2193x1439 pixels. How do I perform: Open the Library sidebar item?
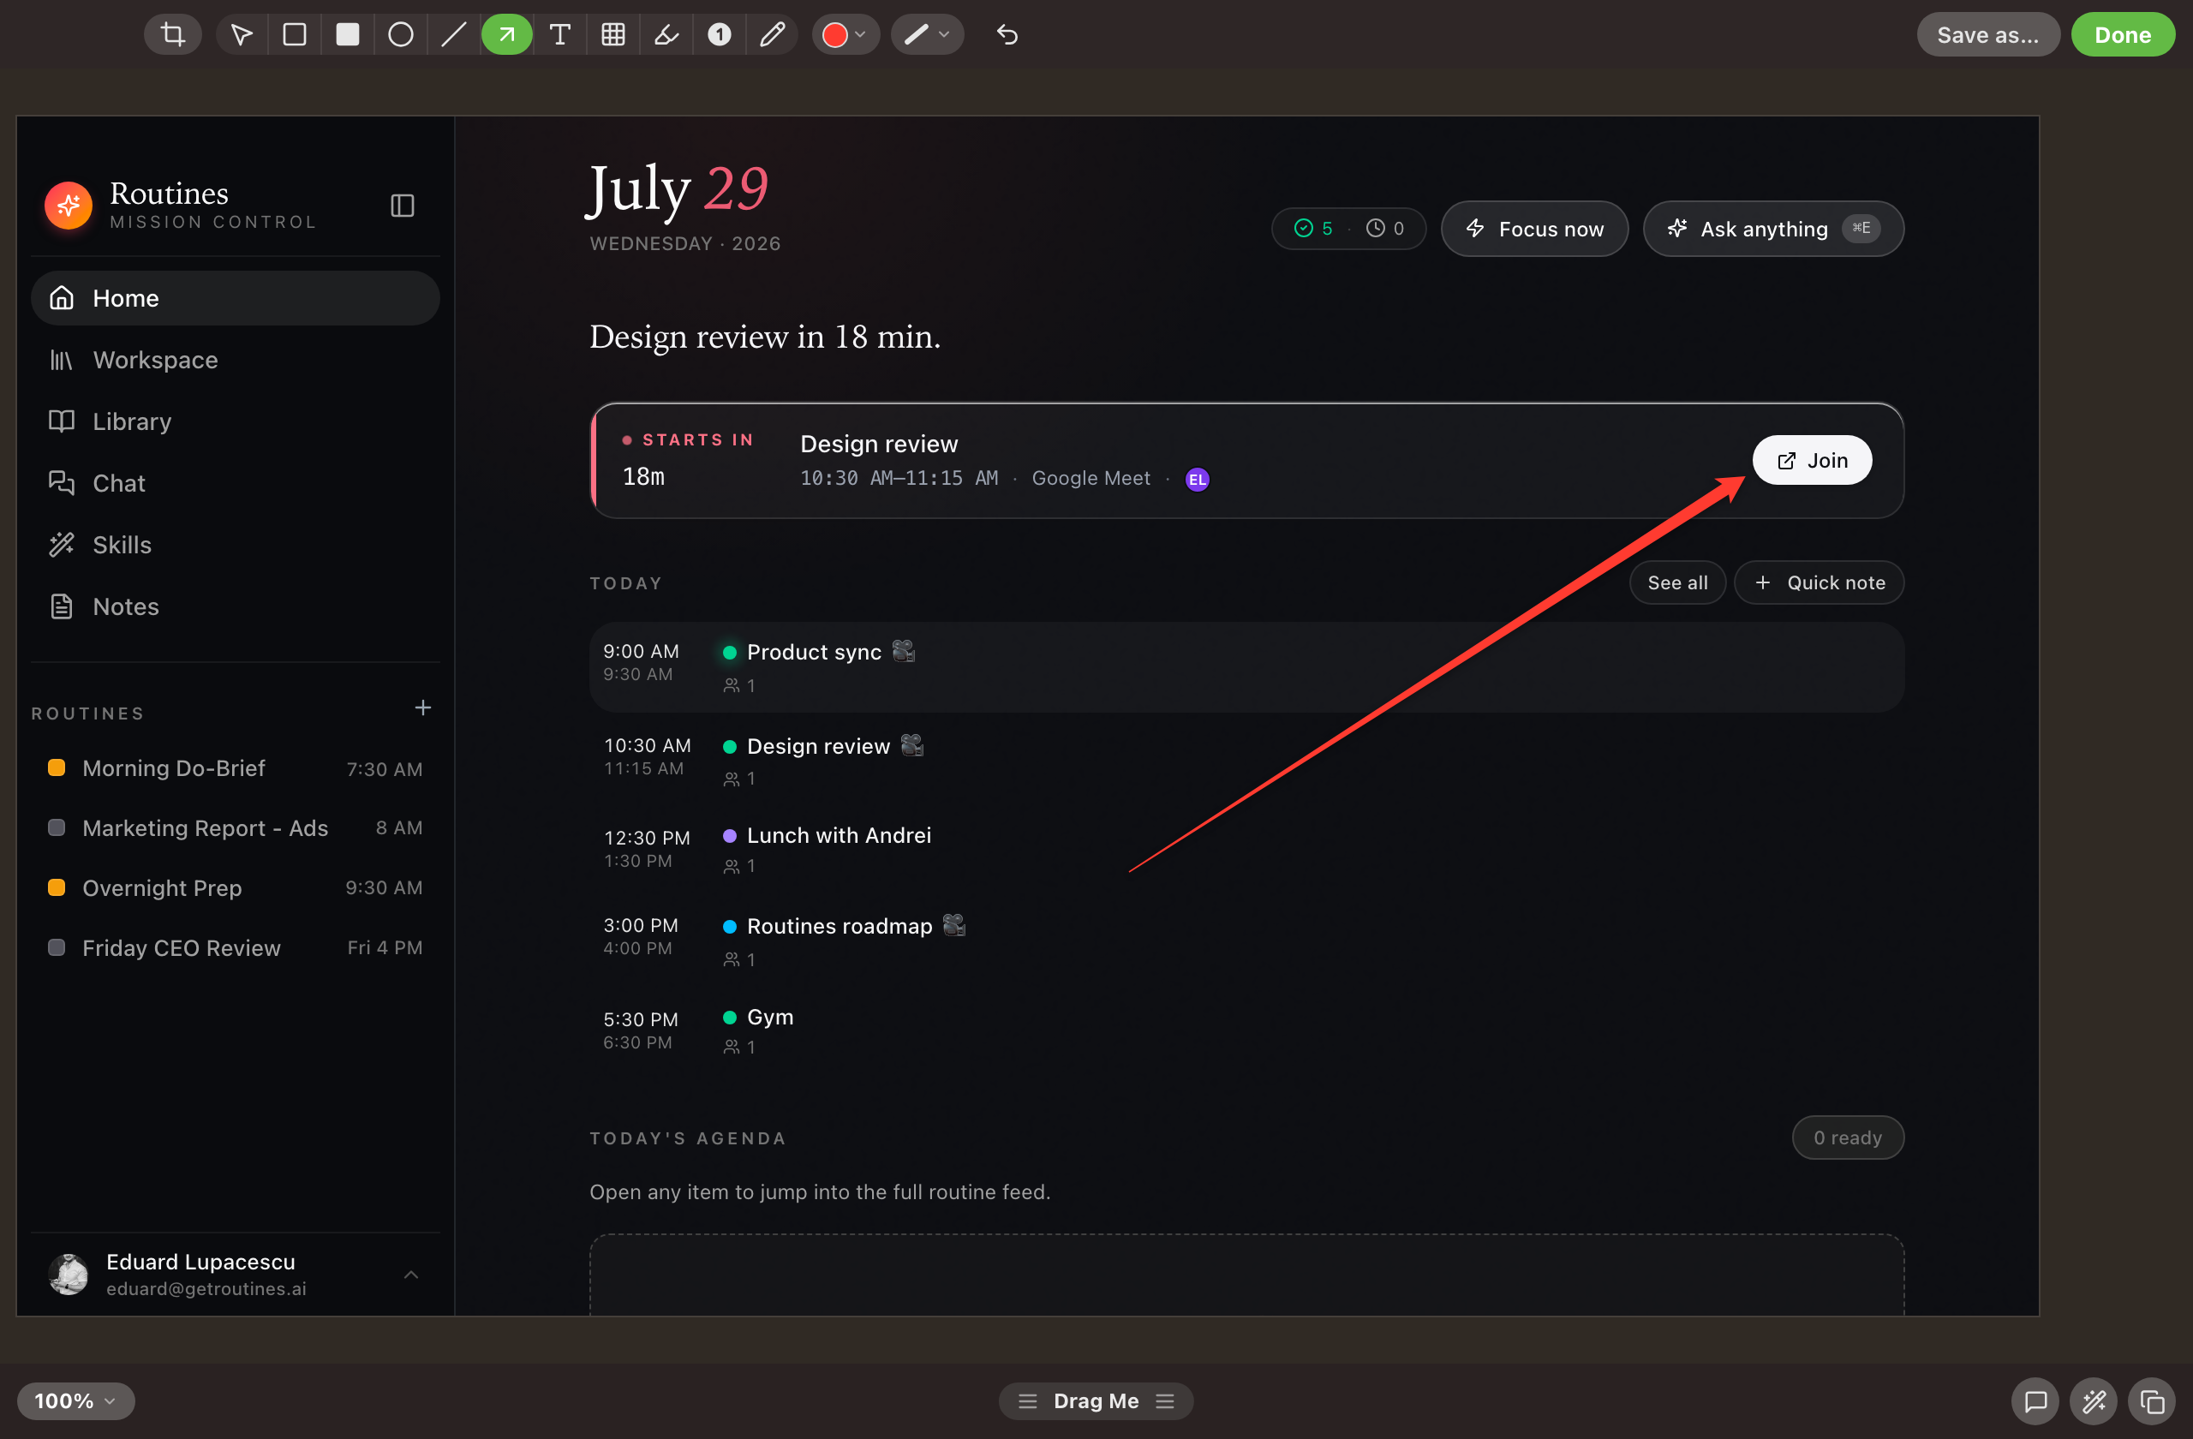coord(235,422)
